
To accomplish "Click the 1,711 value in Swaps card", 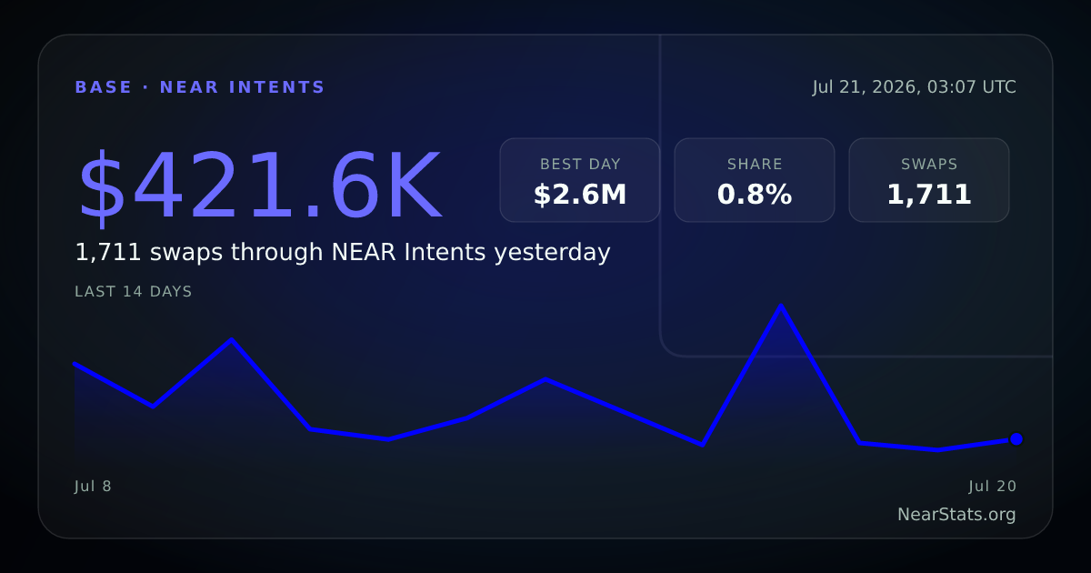I will 929,195.
